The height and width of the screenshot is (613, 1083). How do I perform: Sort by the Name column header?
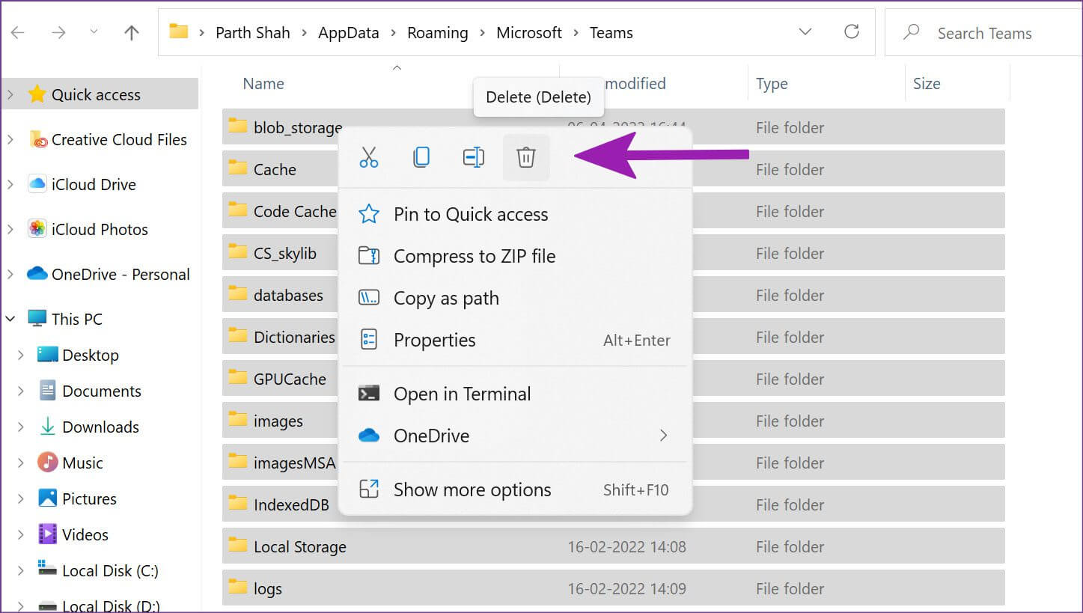263,84
